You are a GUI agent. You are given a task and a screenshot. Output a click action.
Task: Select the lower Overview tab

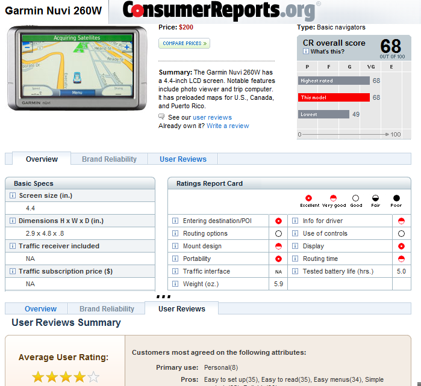pyautogui.click(x=40, y=309)
